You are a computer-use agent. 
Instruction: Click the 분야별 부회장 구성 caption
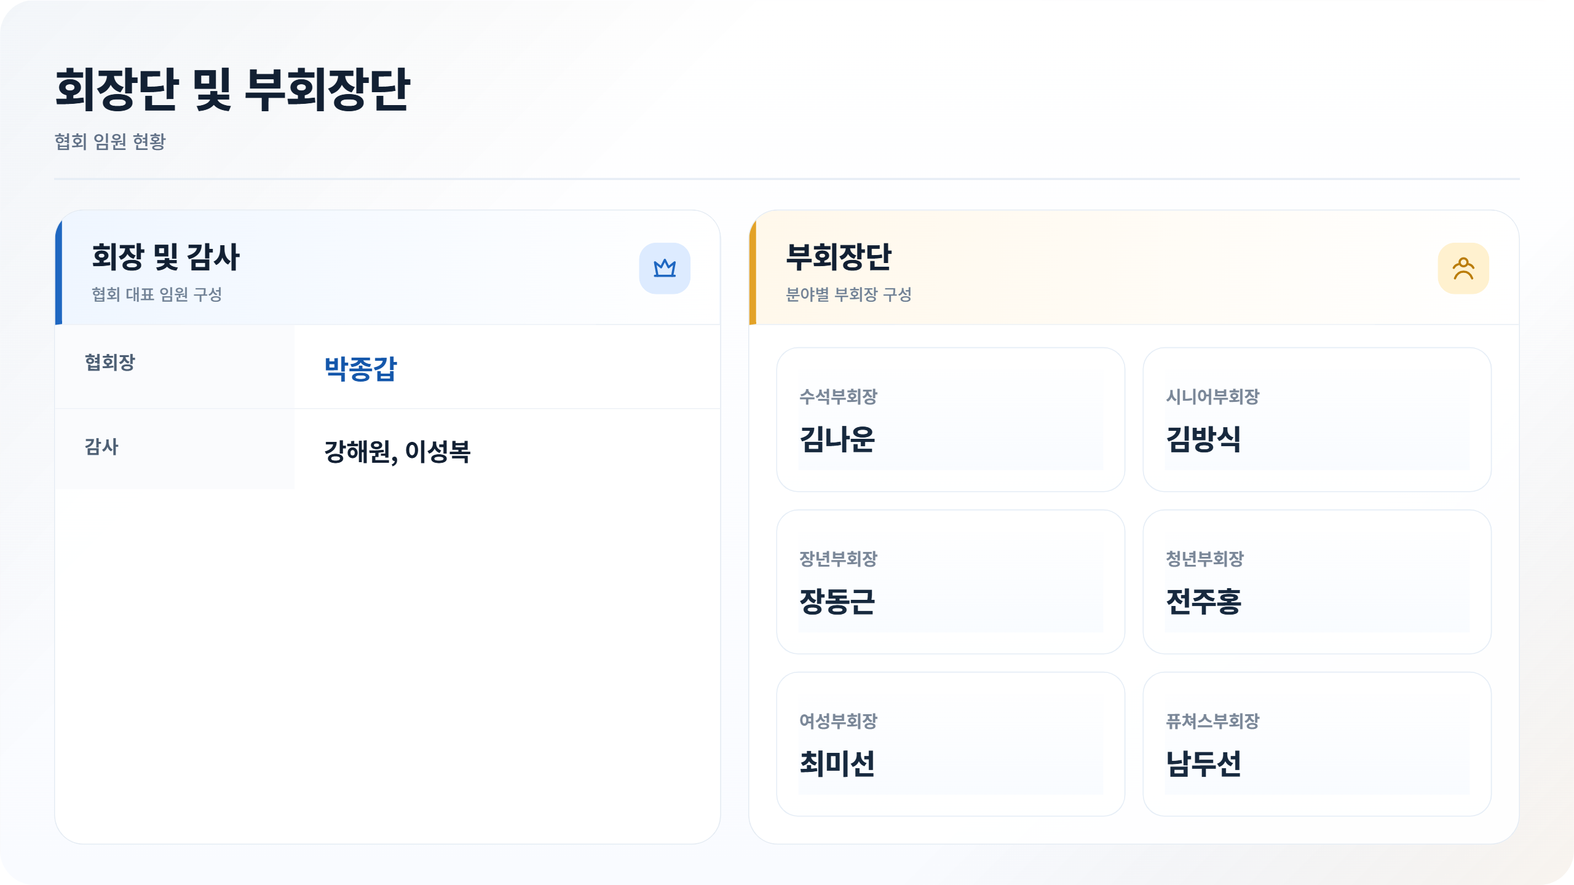click(848, 295)
